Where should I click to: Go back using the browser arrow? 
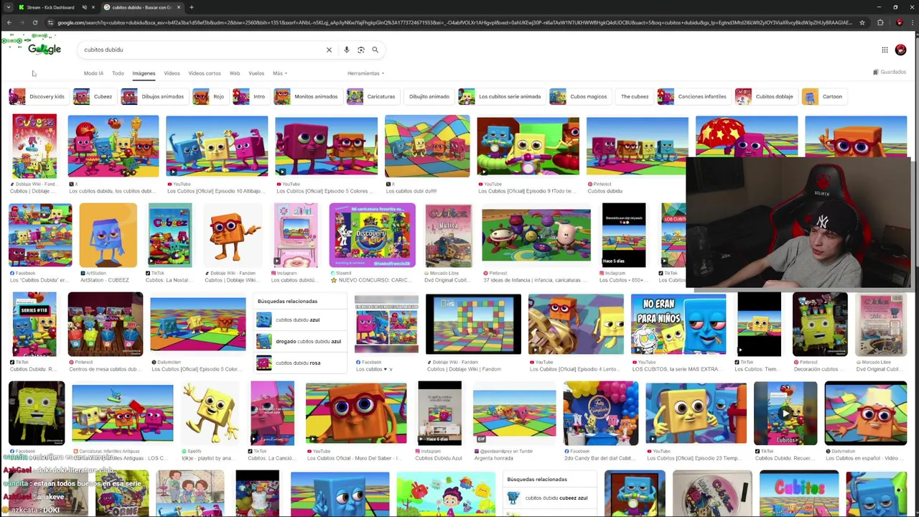point(9,22)
